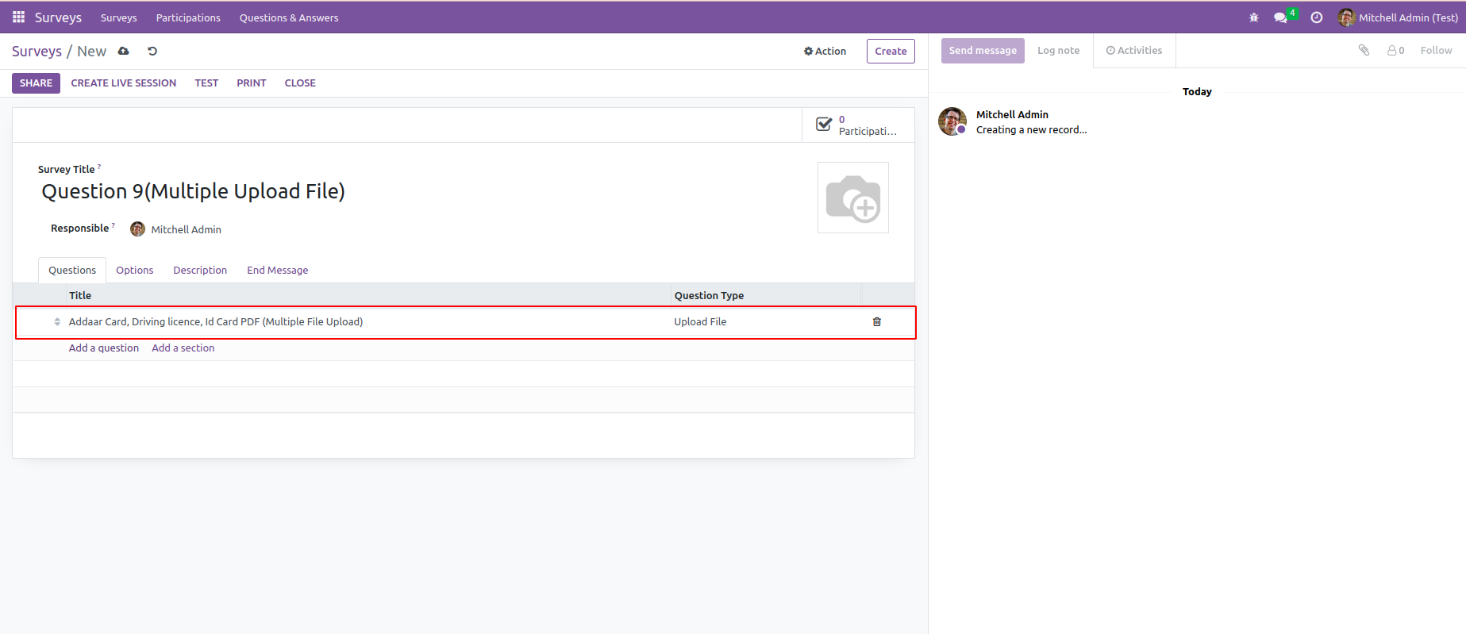Open conversations chat icon with badge
The height and width of the screenshot is (634, 1466).
point(1284,17)
